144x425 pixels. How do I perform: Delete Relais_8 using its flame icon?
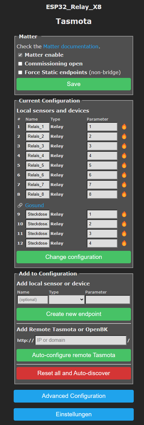124,194
